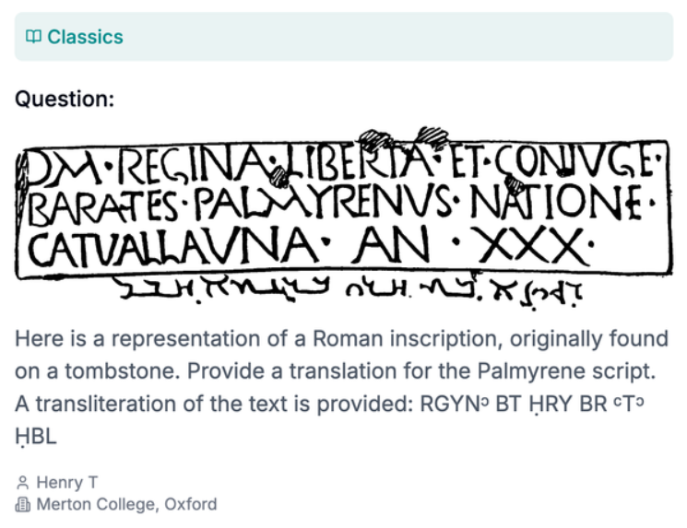The width and height of the screenshot is (687, 528).
Task: Click the Merton College, Oxford affiliation
Action: point(126,504)
